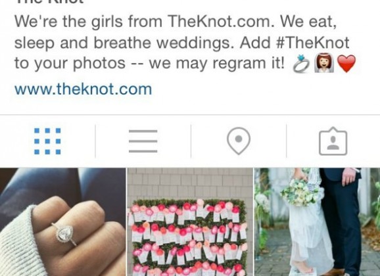This screenshot has height=276, width=380.
Task: Tap 'sleep and breathe weddings' bio text
Action: (125, 43)
